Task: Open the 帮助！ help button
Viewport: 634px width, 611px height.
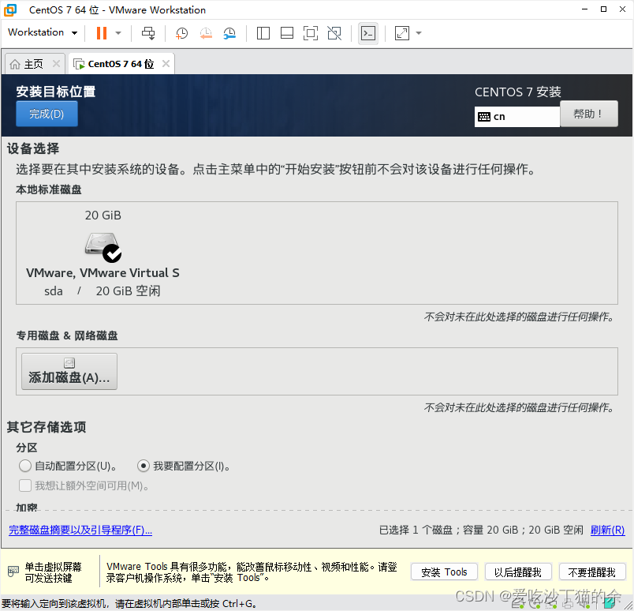Action: [x=589, y=114]
